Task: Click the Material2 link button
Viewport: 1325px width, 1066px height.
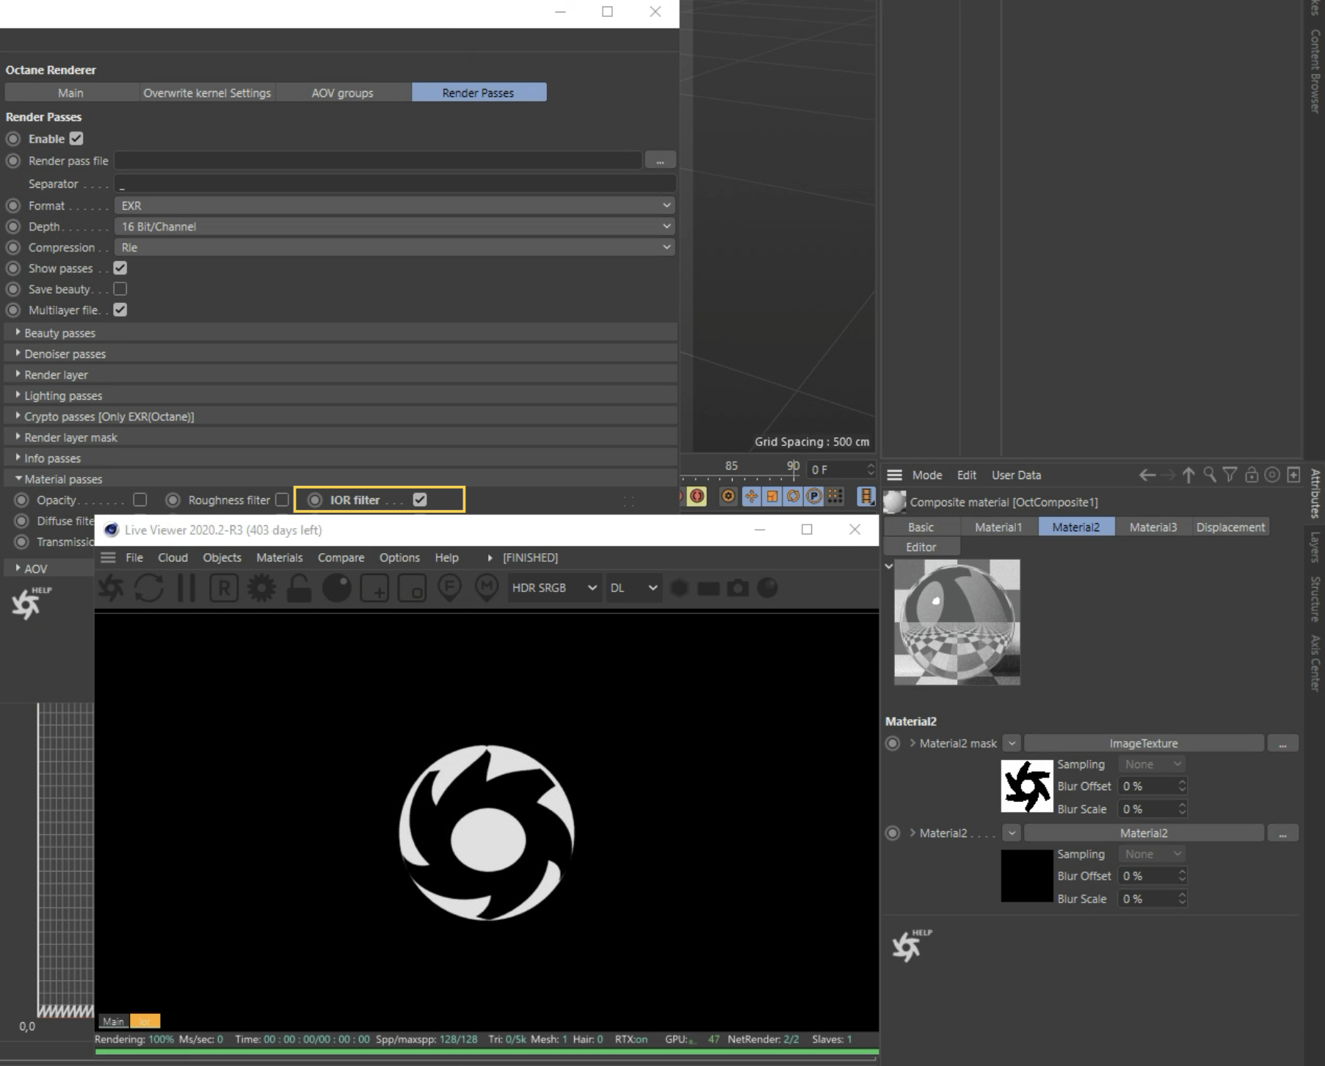Action: click(1144, 833)
